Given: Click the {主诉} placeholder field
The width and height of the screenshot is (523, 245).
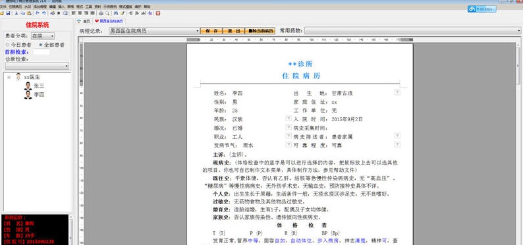Looking at the screenshot, I should point(237,155).
